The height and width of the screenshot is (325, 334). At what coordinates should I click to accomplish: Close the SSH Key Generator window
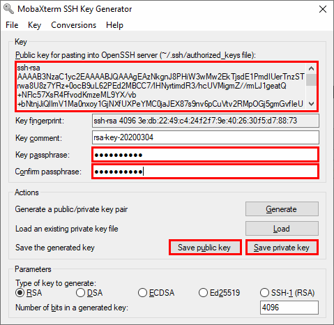click(x=323, y=9)
